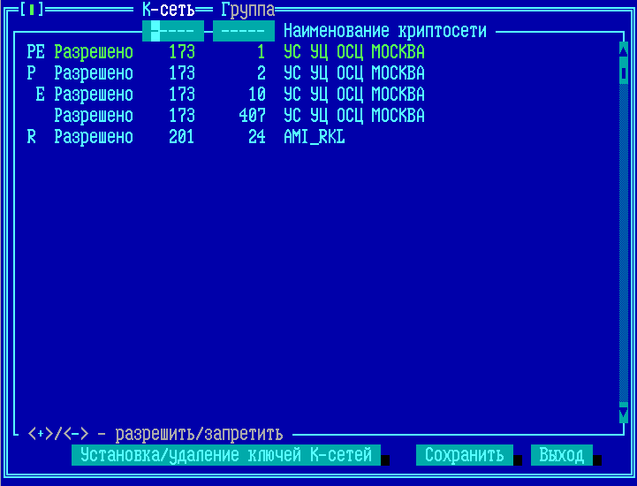Click the scrollbar up arrow
The image size is (637, 486).
click(x=624, y=51)
